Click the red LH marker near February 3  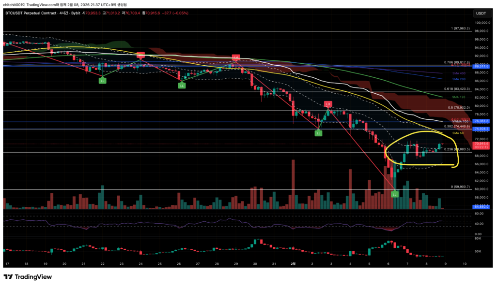tap(328, 104)
